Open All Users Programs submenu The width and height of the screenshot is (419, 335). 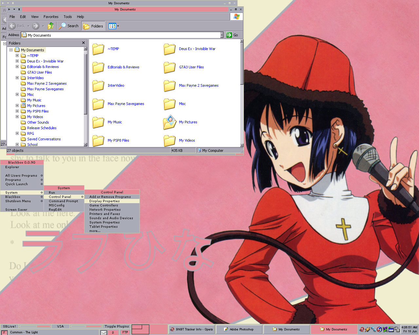[22, 176]
